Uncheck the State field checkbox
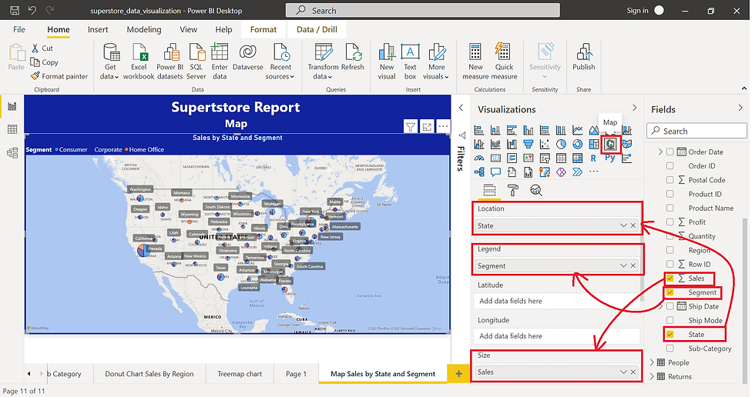The image size is (755, 397). 669,335
